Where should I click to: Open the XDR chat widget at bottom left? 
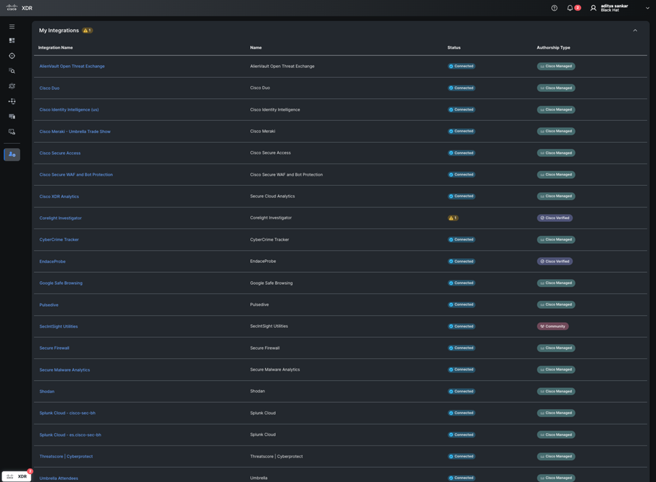(16, 475)
